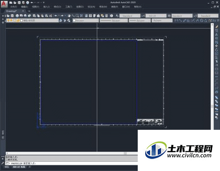The height and width of the screenshot is (171, 220).
Task: Toggle the layer freeze sun icon
Action: pyautogui.click(x=11, y=21)
